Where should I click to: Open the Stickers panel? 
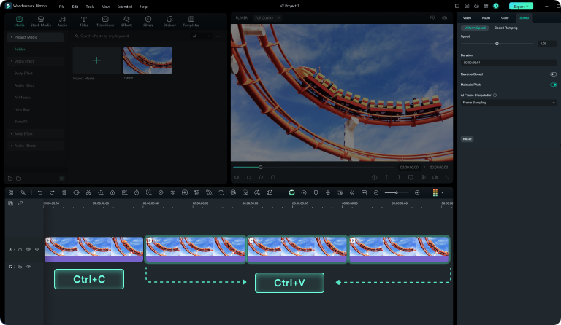[x=169, y=21]
